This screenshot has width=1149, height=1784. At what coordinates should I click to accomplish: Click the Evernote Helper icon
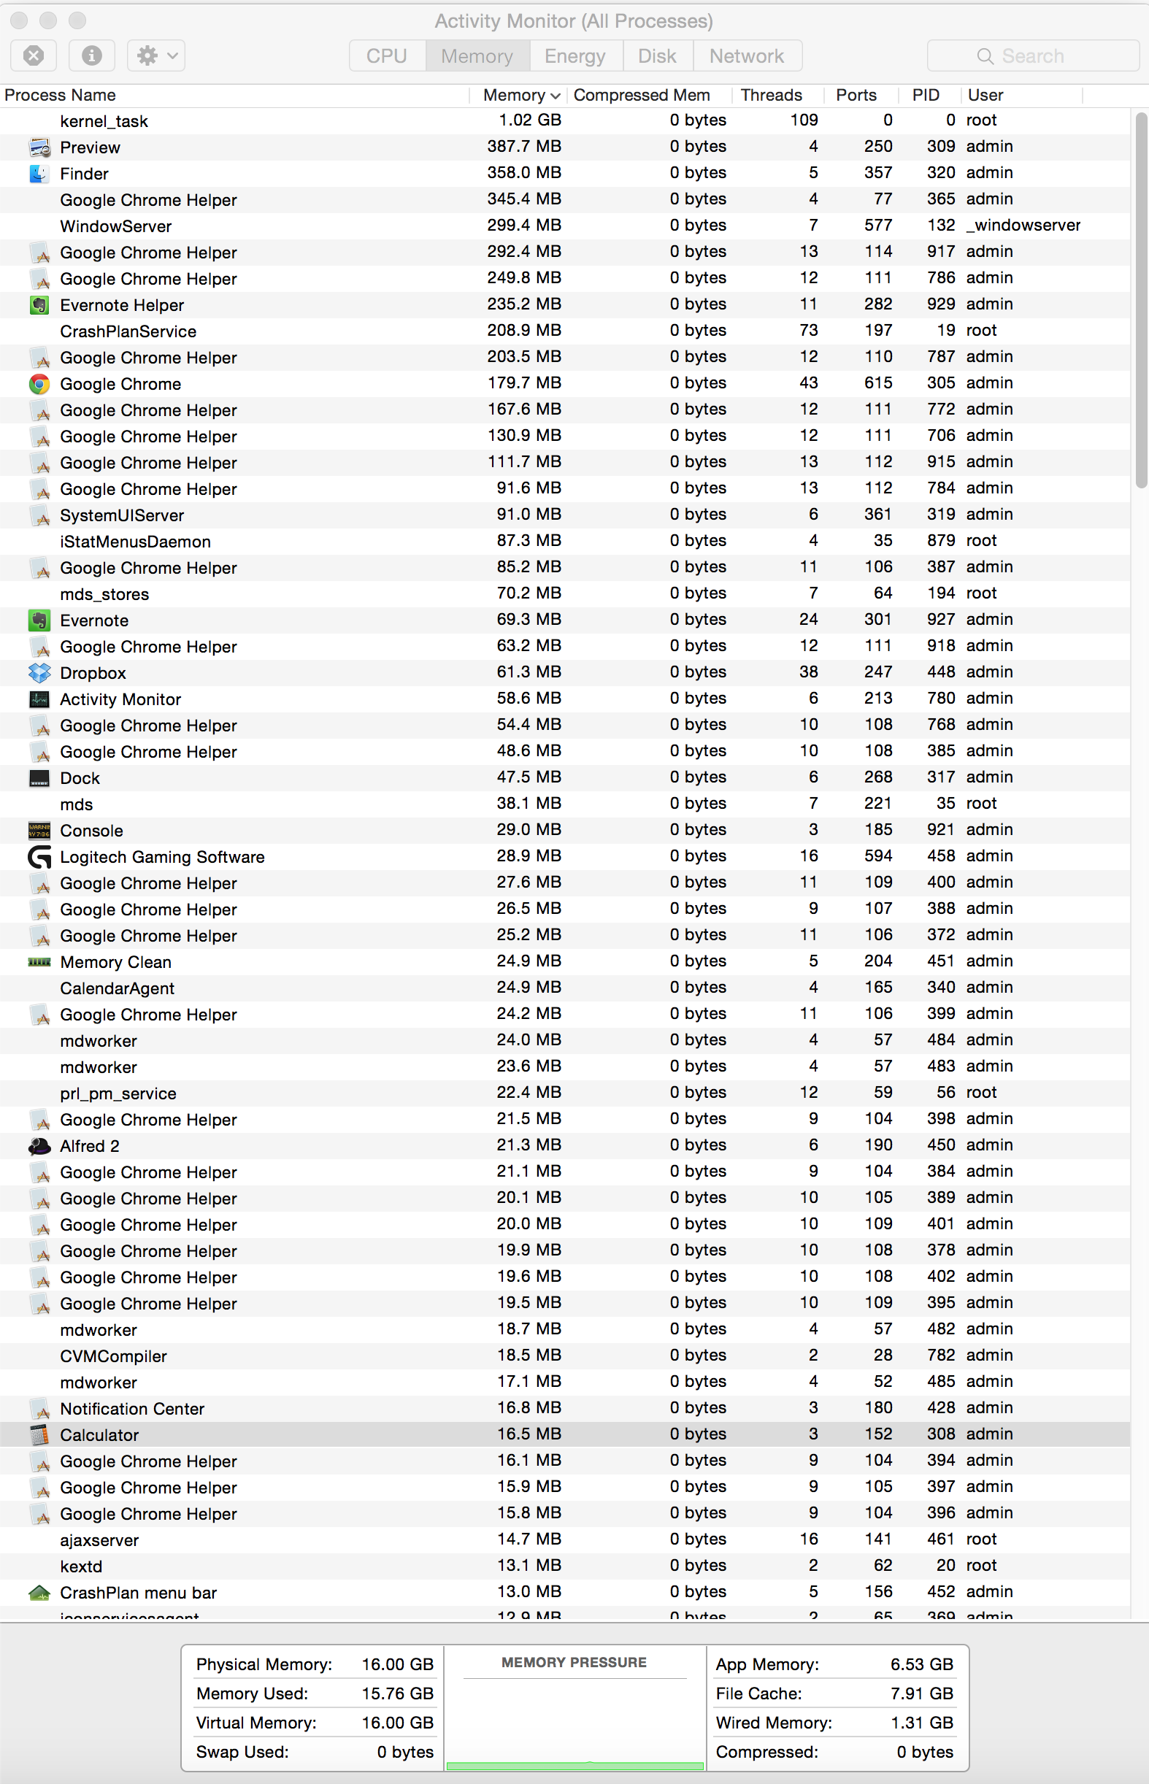click(39, 305)
